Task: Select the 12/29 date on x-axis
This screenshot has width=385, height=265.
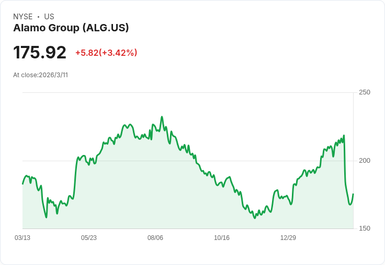Action: pyautogui.click(x=288, y=238)
